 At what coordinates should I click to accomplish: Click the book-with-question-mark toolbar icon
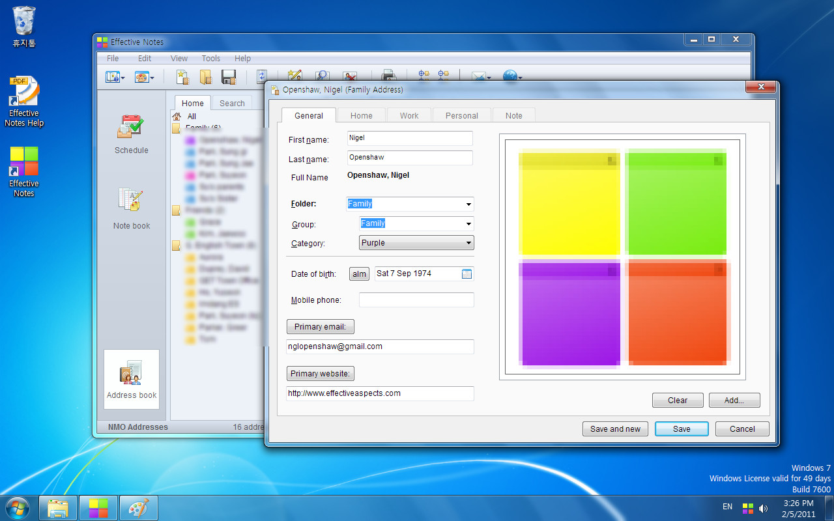(x=113, y=77)
